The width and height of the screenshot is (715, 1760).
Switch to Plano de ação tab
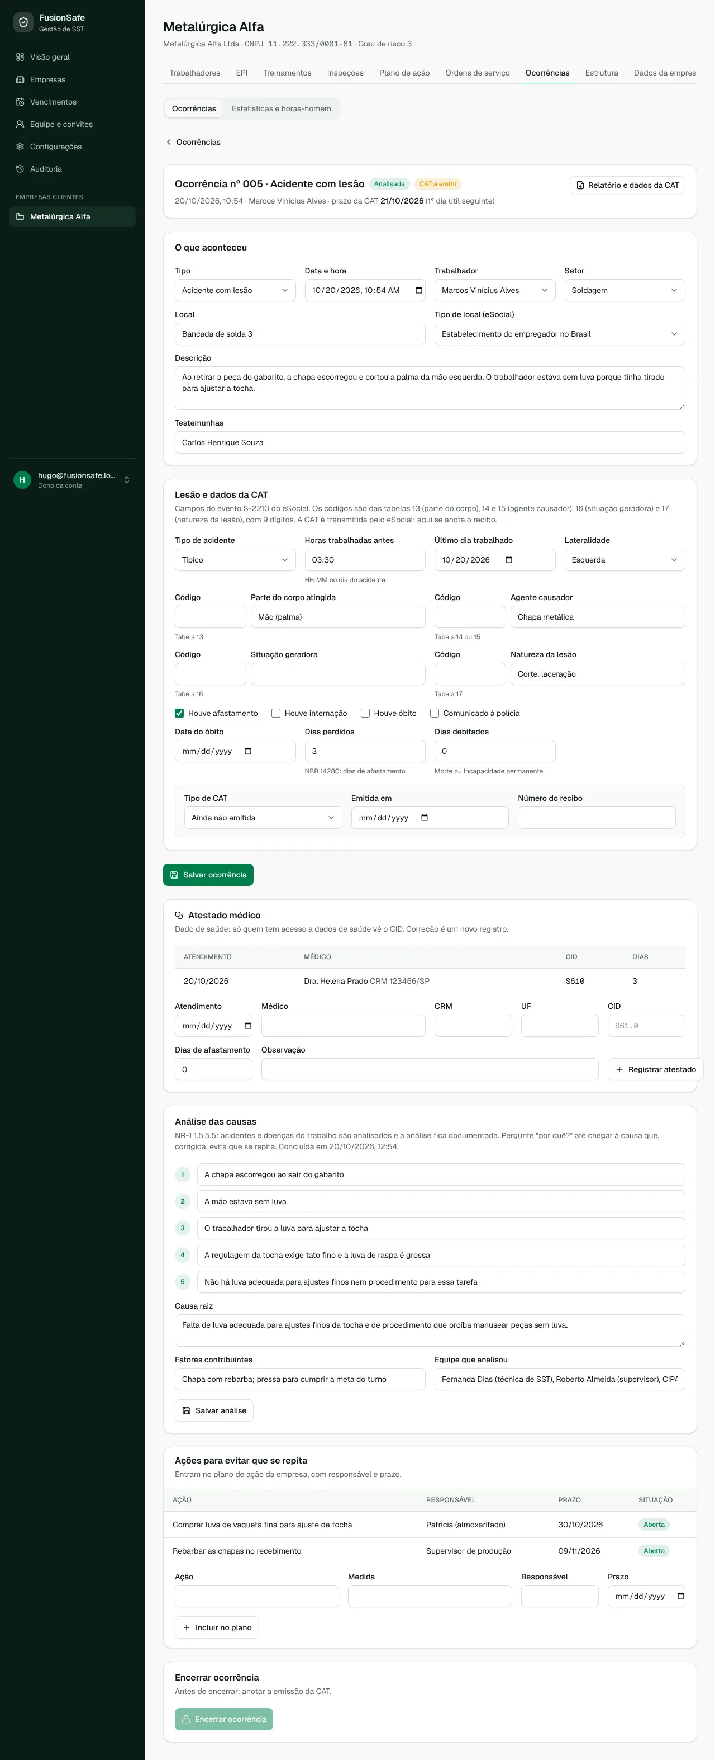[x=404, y=73]
